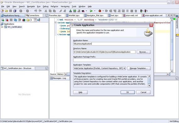The height and width of the screenshot is (123, 179).
Task: Click the Save All toolbar icon
Action: click(15, 11)
